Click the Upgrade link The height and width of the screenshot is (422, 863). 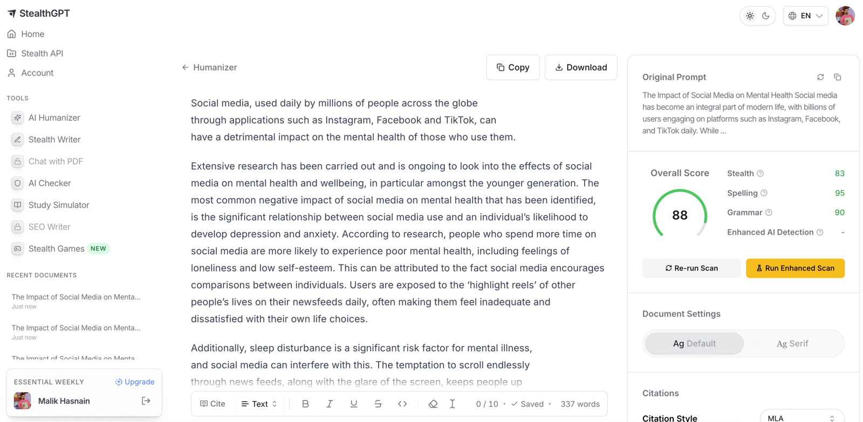tap(134, 382)
